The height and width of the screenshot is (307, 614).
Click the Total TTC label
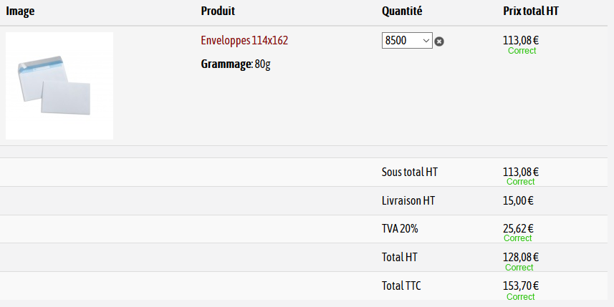[x=401, y=286]
